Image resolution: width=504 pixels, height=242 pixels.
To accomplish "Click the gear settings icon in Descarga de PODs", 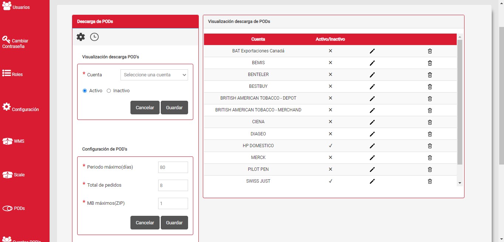I will pos(81,37).
